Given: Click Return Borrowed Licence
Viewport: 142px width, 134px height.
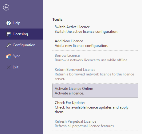Looking at the screenshot, I should tap(95, 74).
